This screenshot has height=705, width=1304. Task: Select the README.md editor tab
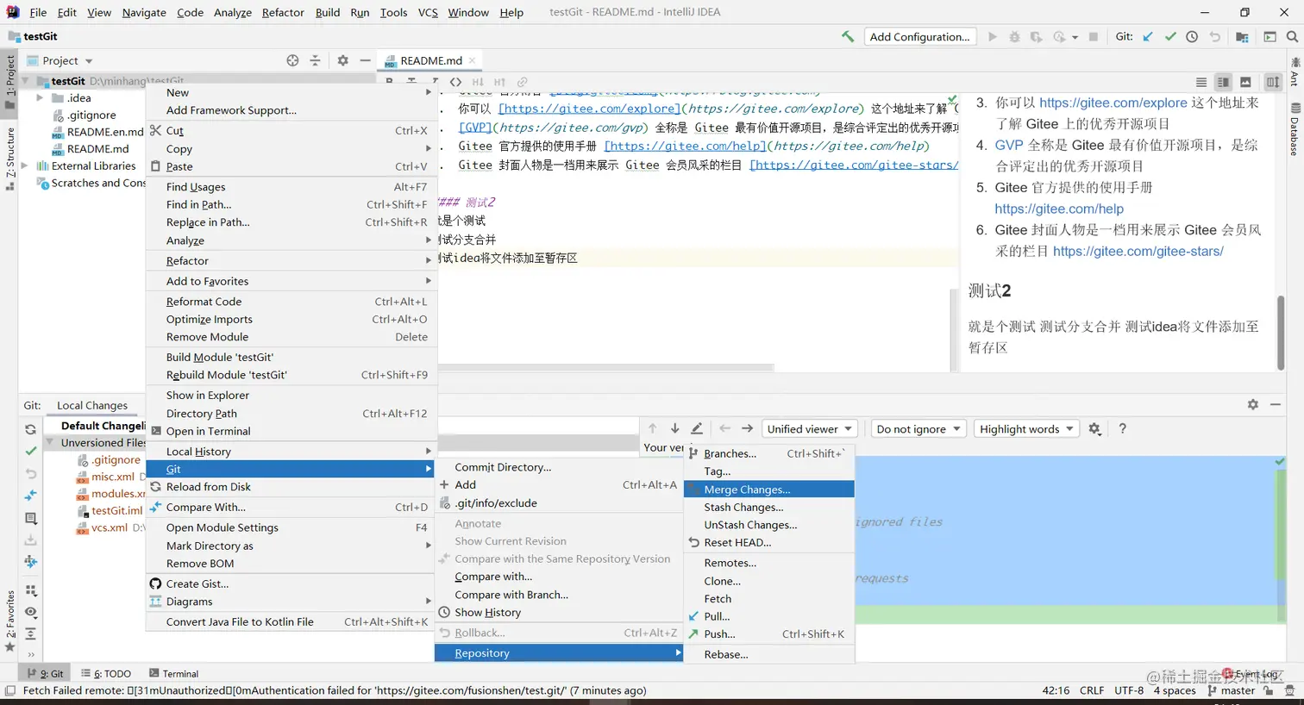tap(430, 60)
